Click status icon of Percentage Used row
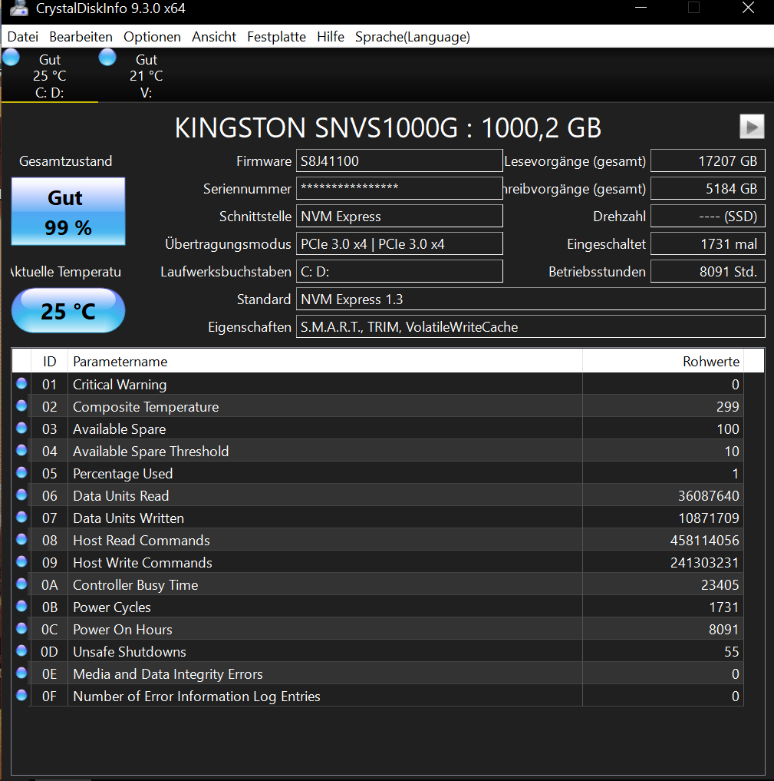 [21, 473]
